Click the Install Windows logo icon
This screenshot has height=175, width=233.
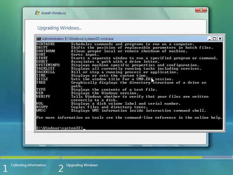pos(37,13)
